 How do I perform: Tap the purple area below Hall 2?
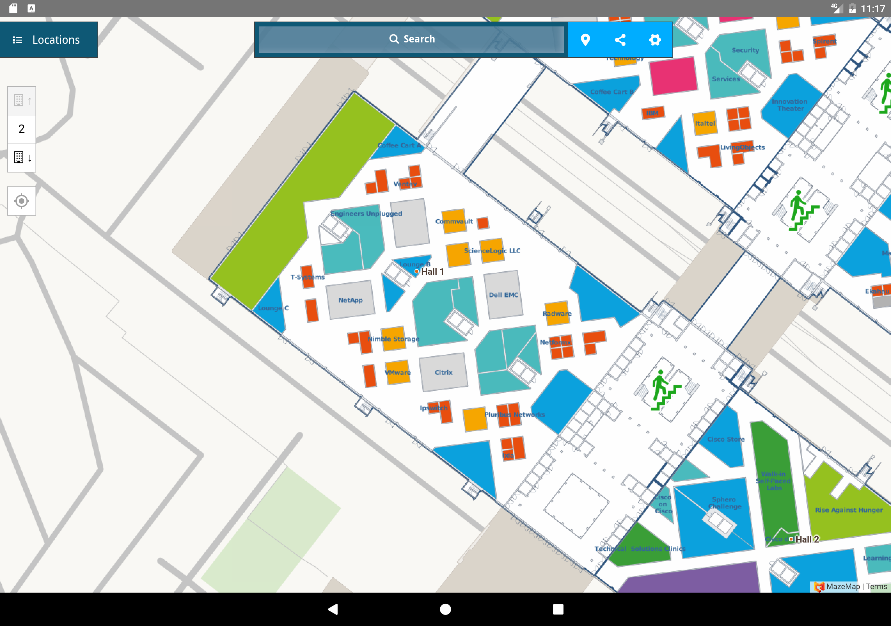click(689, 578)
